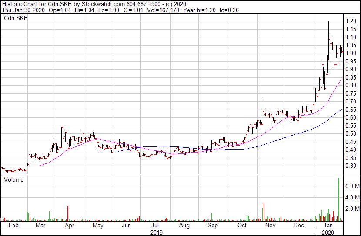Screen dimensions: 361x236
Task: Click the 'Stockwatch.com' text in header
Action: [104, 4]
